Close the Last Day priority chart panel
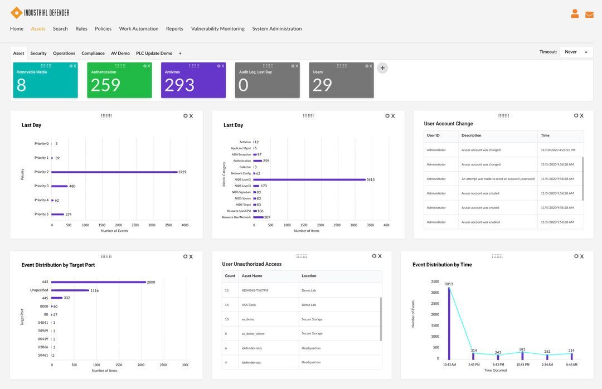The width and height of the screenshot is (602, 389). click(x=190, y=114)
